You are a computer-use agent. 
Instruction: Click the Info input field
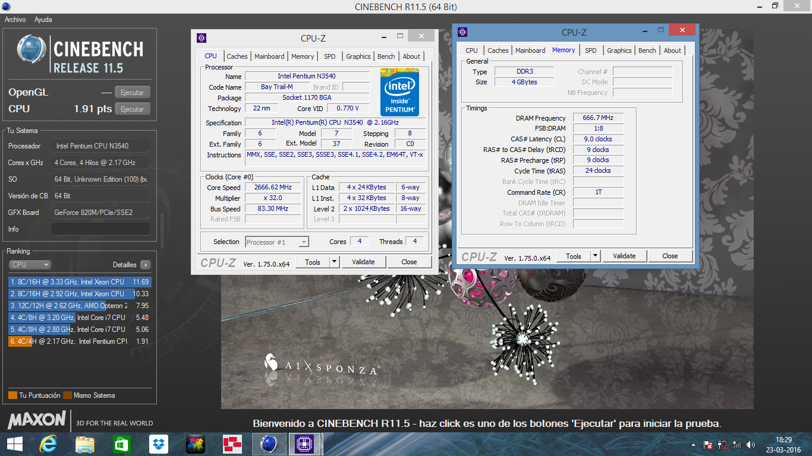(100, 229)
